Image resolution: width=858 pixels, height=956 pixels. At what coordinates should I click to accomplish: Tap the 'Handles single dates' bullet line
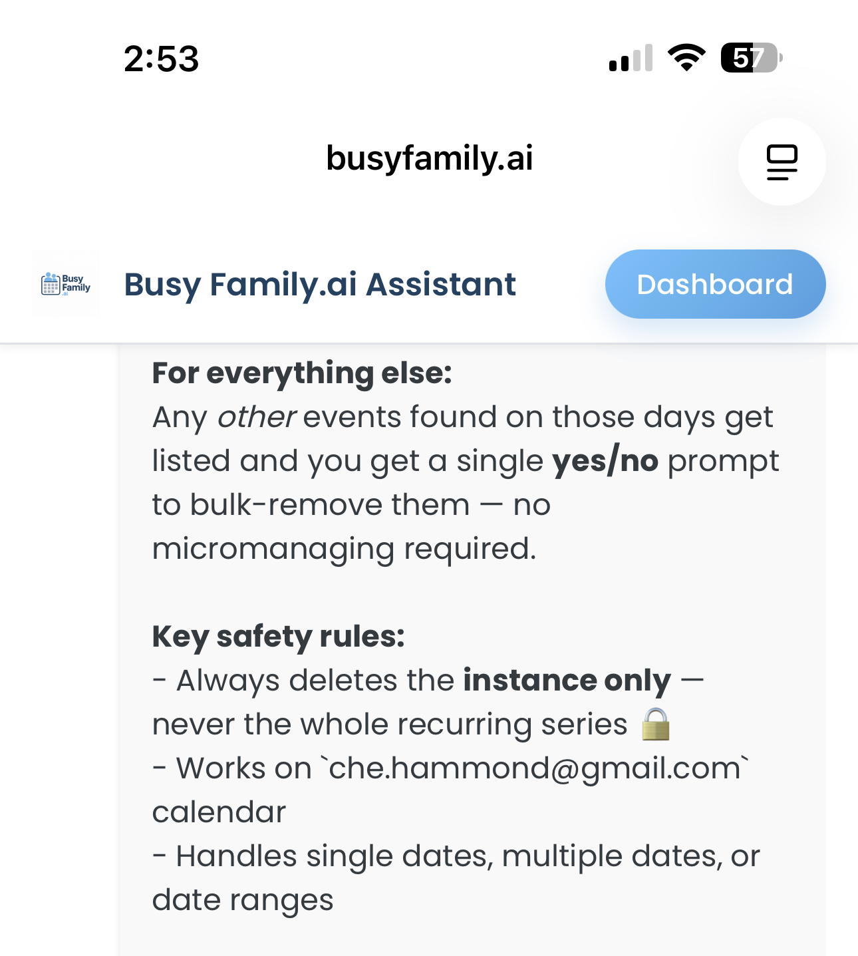[x=456, y=856]
